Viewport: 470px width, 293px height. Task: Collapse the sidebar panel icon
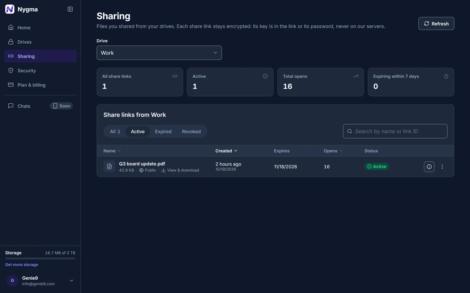point(70,9)
